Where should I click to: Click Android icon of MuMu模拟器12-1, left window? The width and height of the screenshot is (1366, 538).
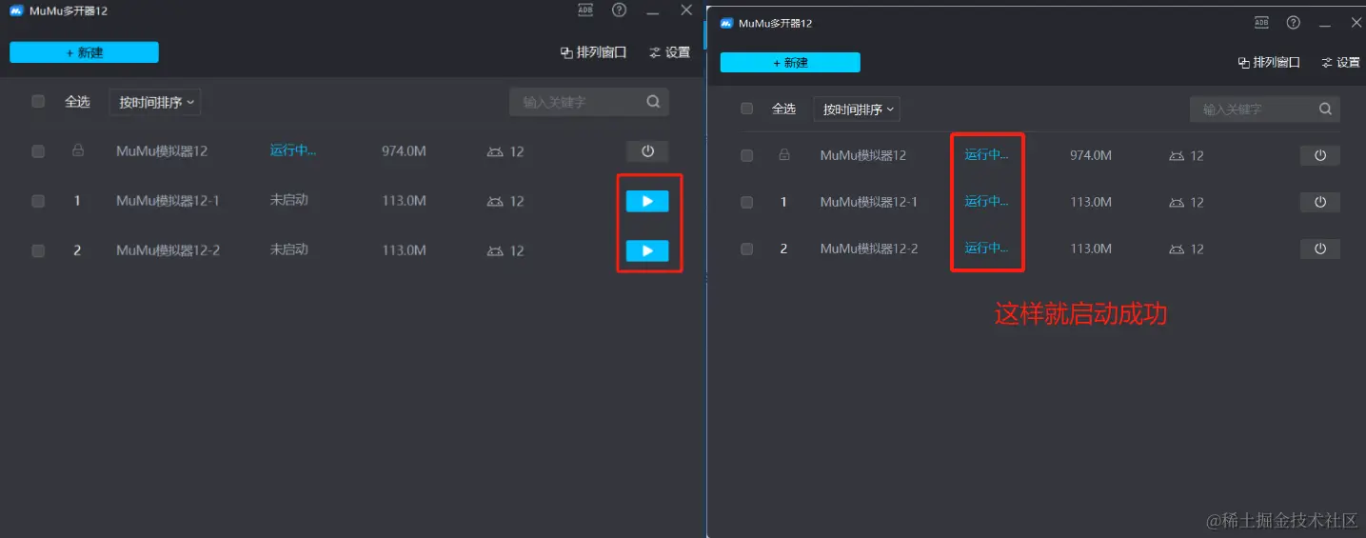click(494, 201)
